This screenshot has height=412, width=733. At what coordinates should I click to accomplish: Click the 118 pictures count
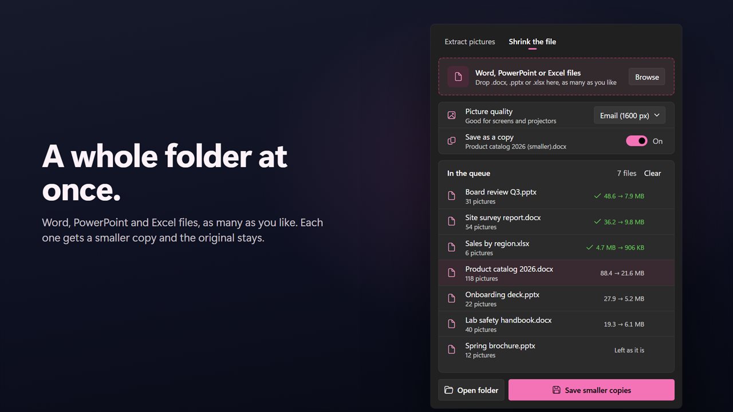(x=482, y=279)
